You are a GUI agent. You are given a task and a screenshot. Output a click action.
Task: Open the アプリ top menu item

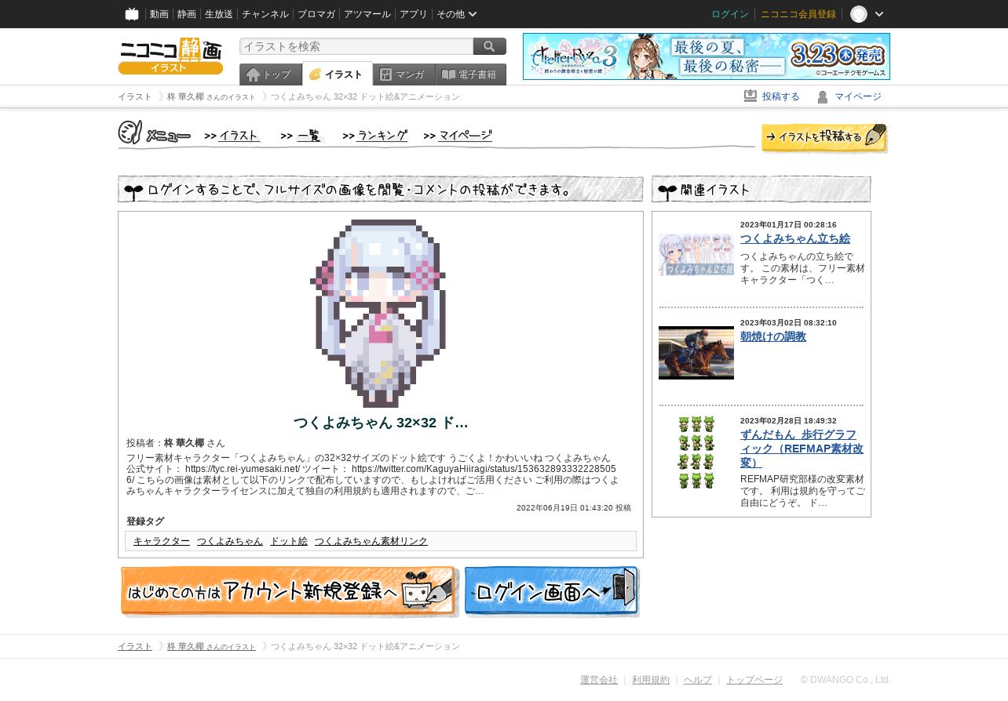point(414,14)
